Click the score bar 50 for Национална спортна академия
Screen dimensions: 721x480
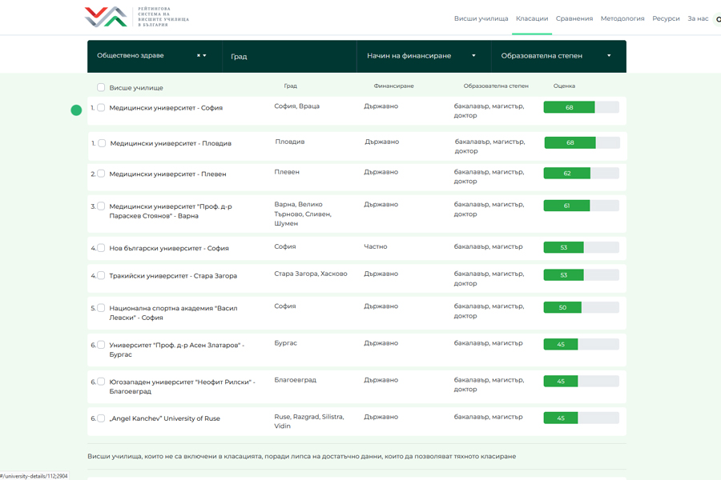[582, 307]
